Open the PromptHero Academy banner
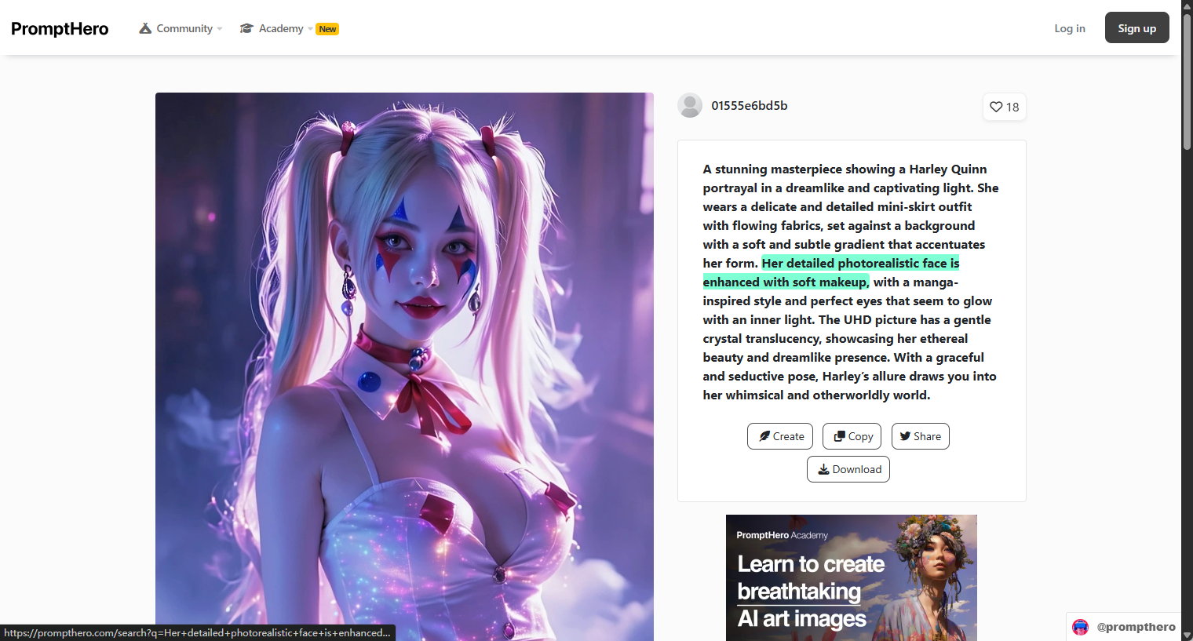1193x641 pixels. [x=852, y=577]
